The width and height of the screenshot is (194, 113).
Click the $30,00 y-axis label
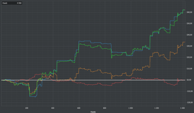(x=189, y=46)
